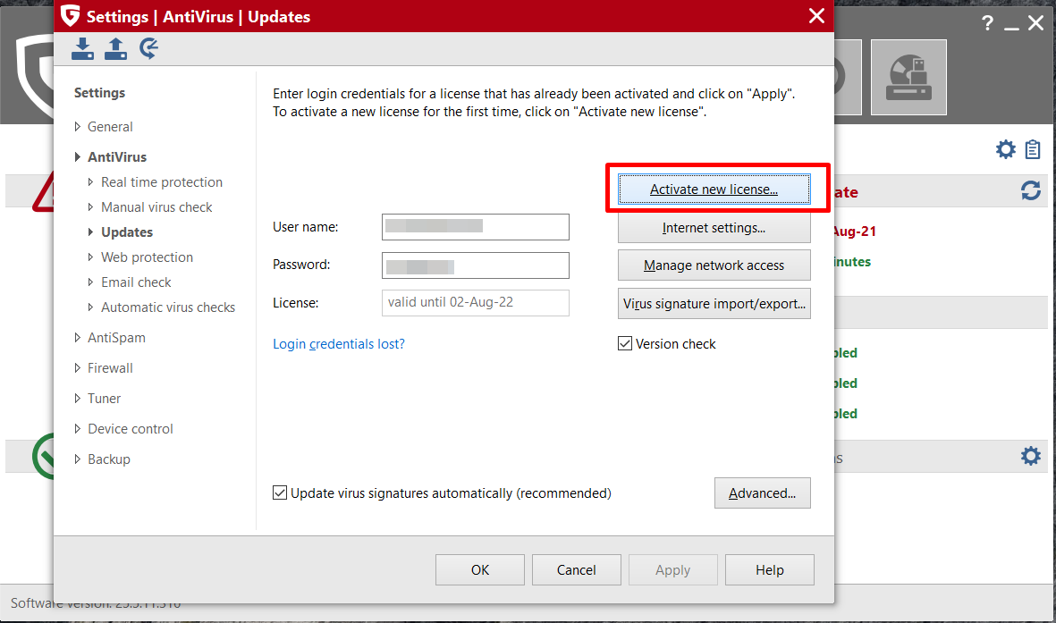
Task: Click the Advanced button
Action: [x=763, y=493]
